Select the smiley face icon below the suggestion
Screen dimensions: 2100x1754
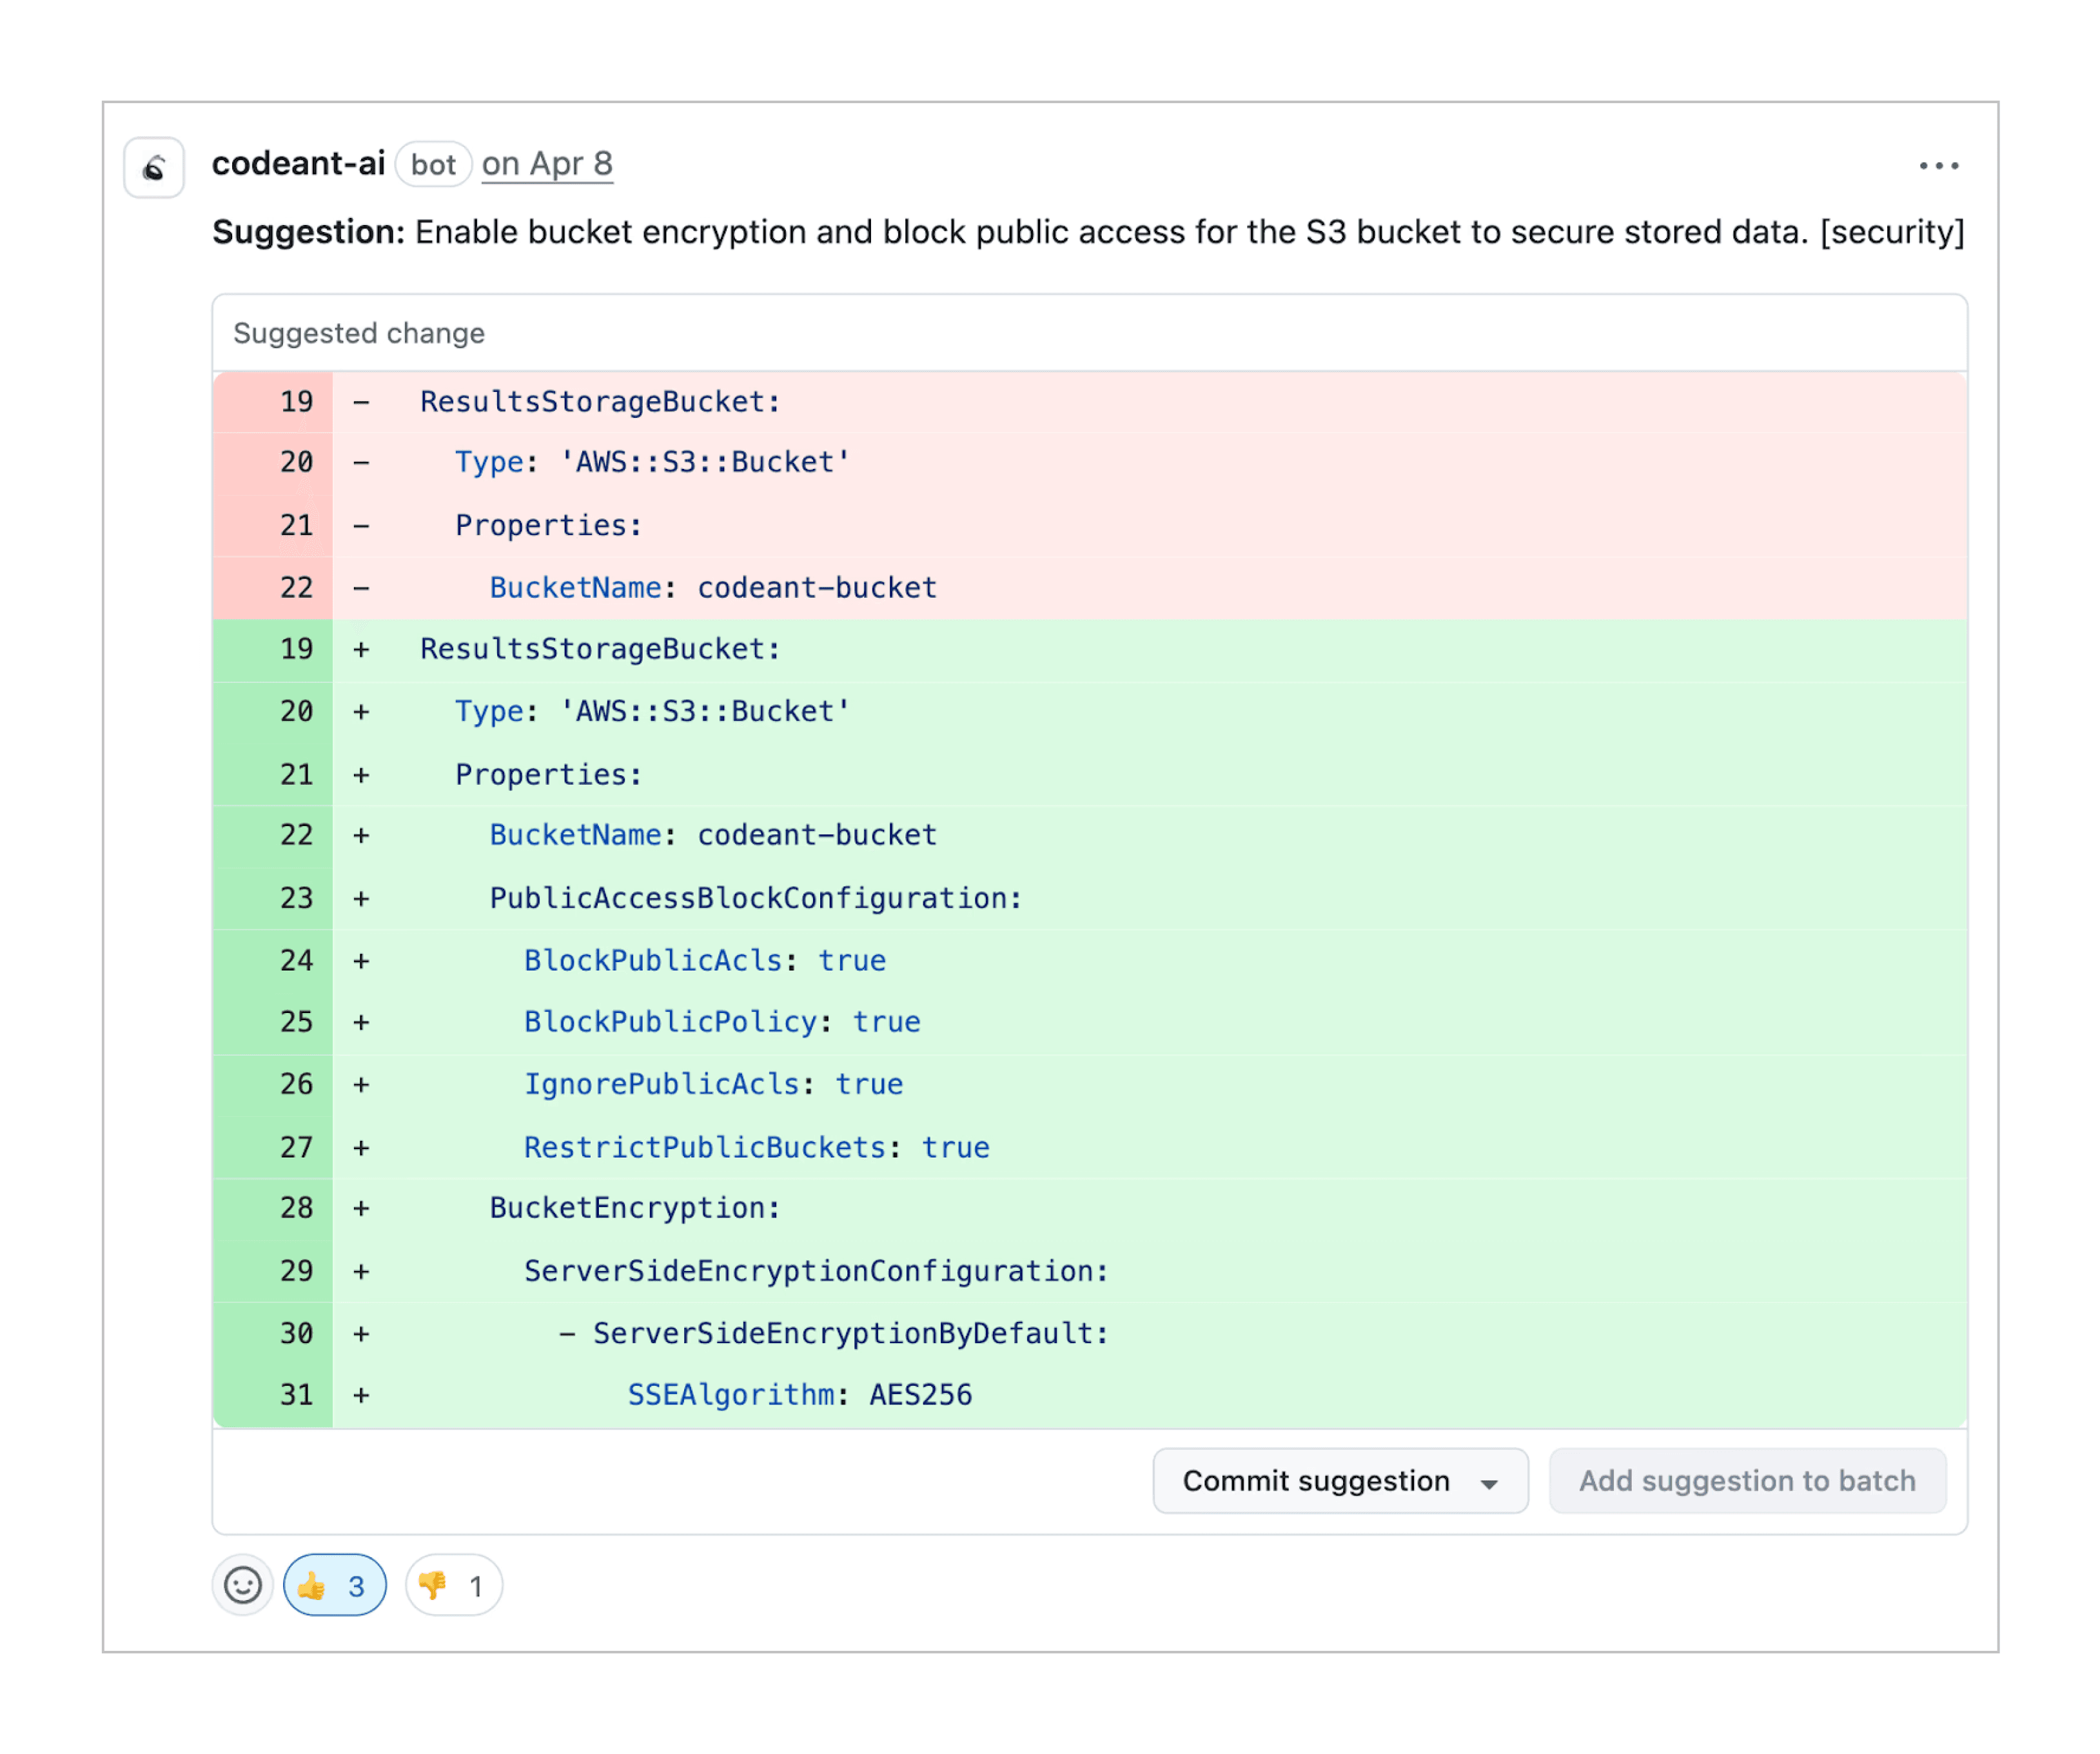point(243,1585)
